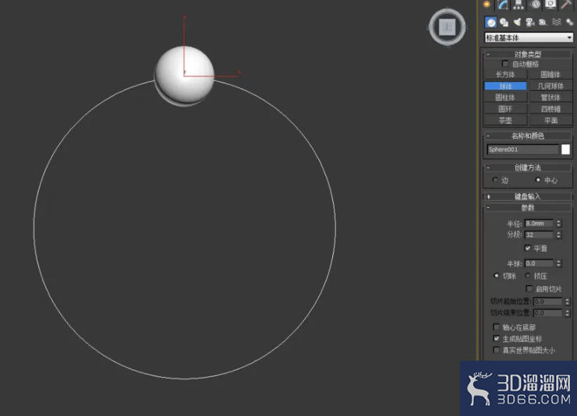577x416 pixels.
Task: Click the 圆锥体 cone button
Action: tap(550, 75)
